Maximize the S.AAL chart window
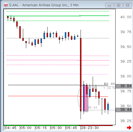 click(118, 5)
